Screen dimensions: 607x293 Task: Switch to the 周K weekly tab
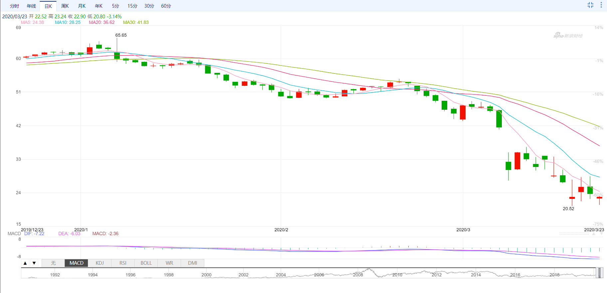point(65,6)
